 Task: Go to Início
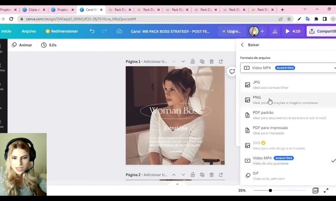(6, 31)
